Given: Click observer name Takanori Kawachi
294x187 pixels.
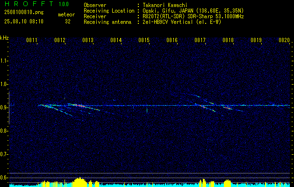Looking at the screenshot, I should tap(165, 5).
